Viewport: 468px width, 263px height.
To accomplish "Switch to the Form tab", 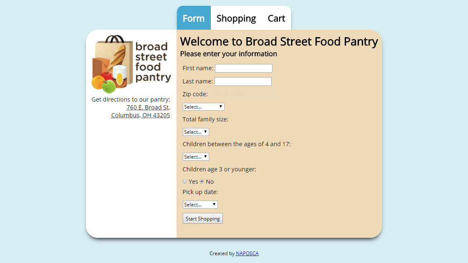I will coord(194,18).
